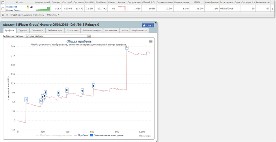Click the 'Общая прибыль' chart title

point(79,41)
